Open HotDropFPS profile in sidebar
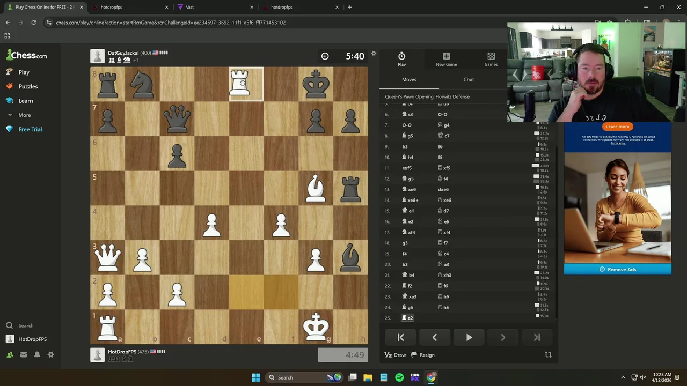 click(x=32, y=339)
